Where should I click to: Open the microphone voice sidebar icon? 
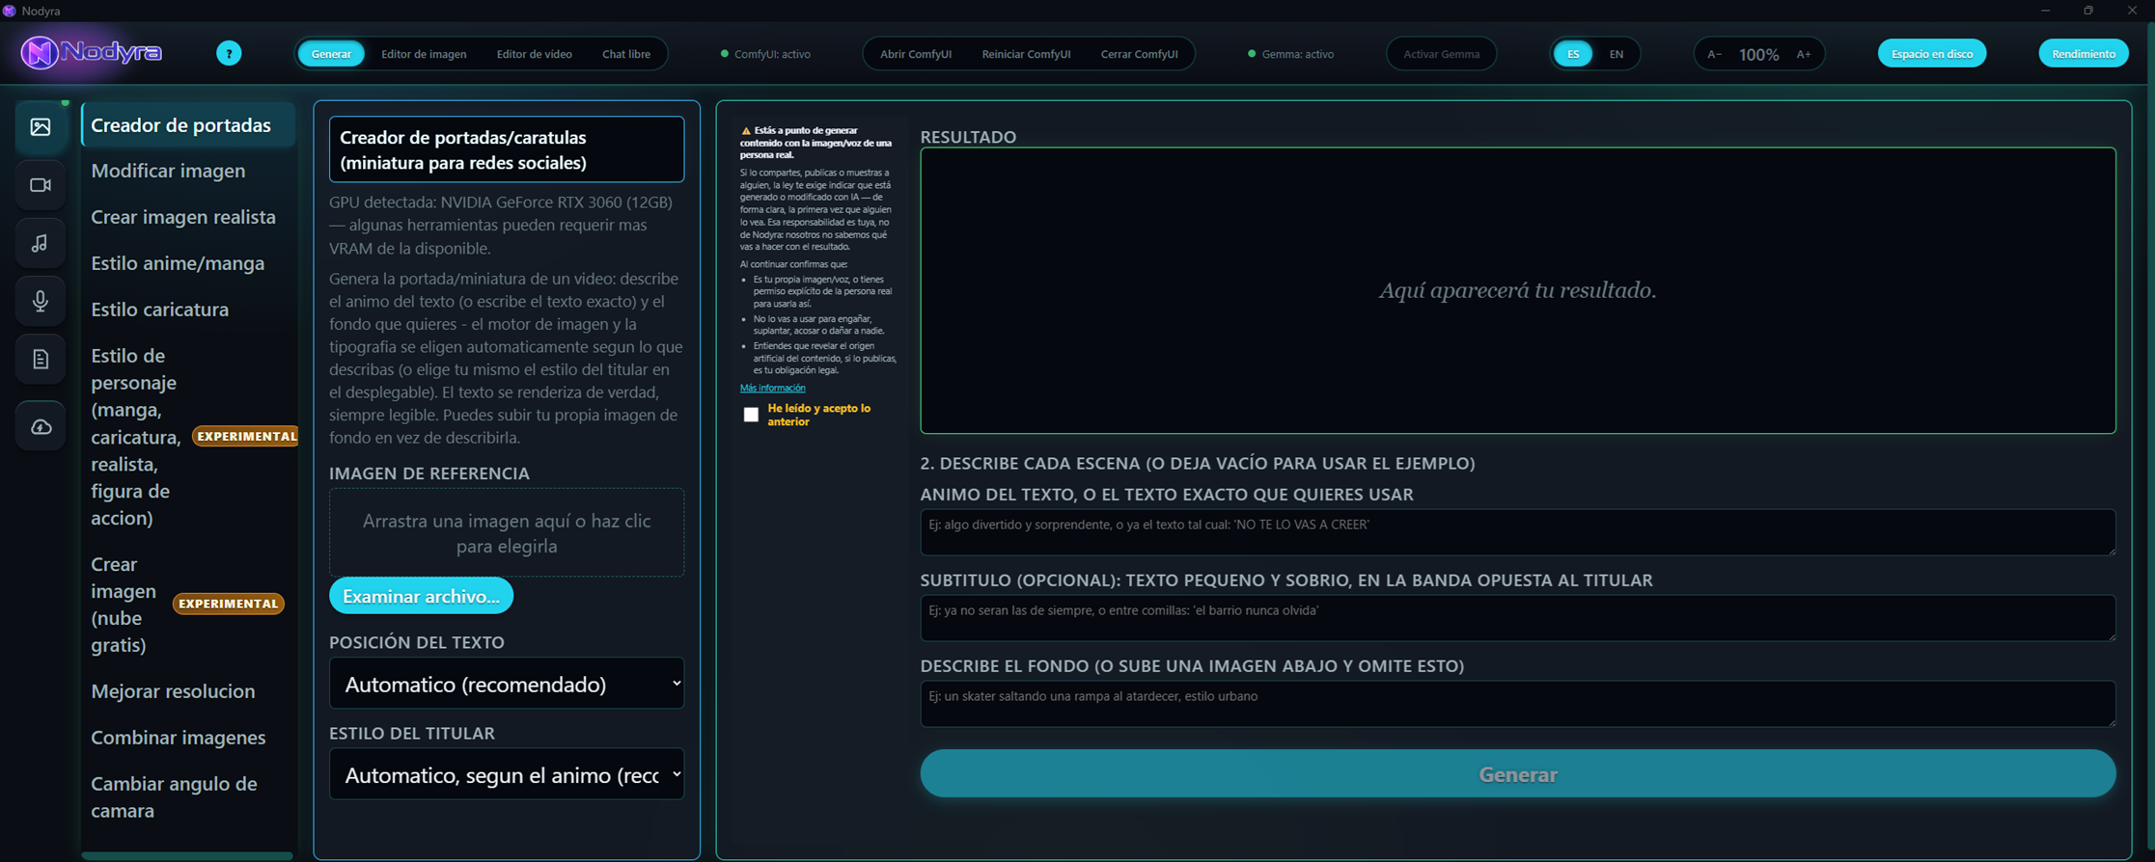41,301
